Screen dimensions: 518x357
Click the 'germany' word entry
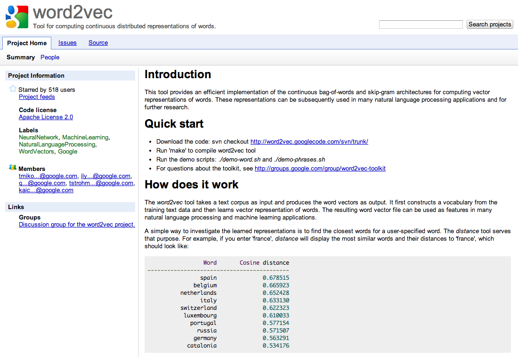pyautogui.click(x=205, y=338)
